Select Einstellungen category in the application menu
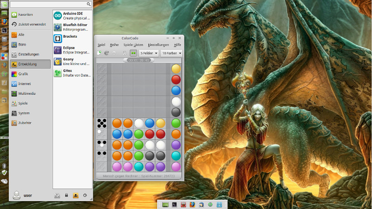 (30, 54)
